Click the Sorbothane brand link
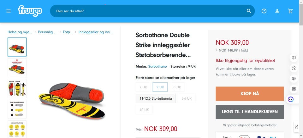Screen dimensions: 303x138 157,67
